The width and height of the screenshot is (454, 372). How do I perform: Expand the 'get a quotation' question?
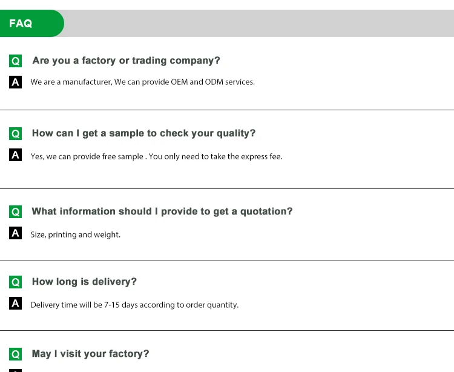(x=162, y=211)
